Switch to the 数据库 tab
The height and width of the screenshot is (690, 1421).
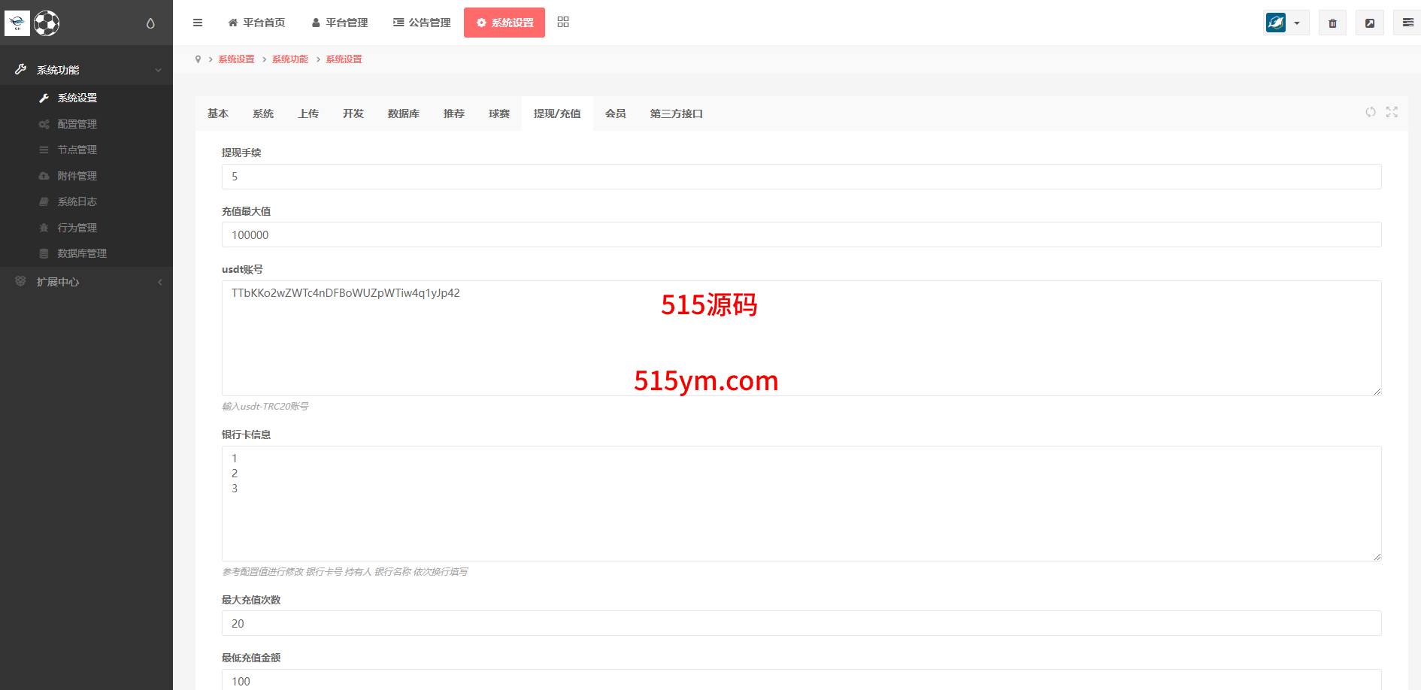(x=404, y=113)
